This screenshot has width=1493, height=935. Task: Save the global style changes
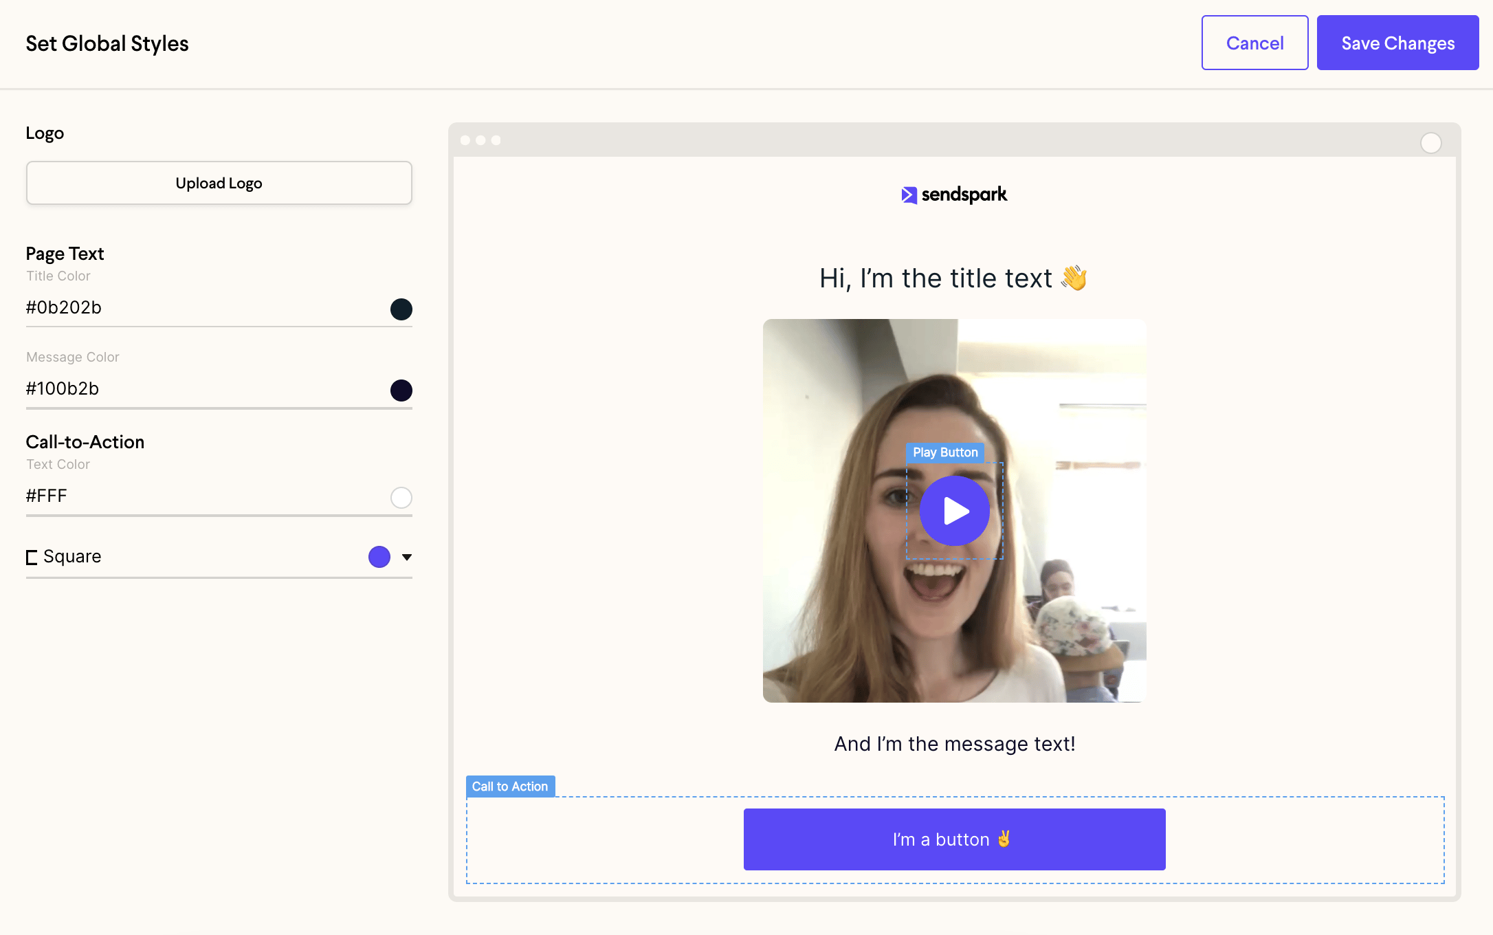tap(1397, 43)
